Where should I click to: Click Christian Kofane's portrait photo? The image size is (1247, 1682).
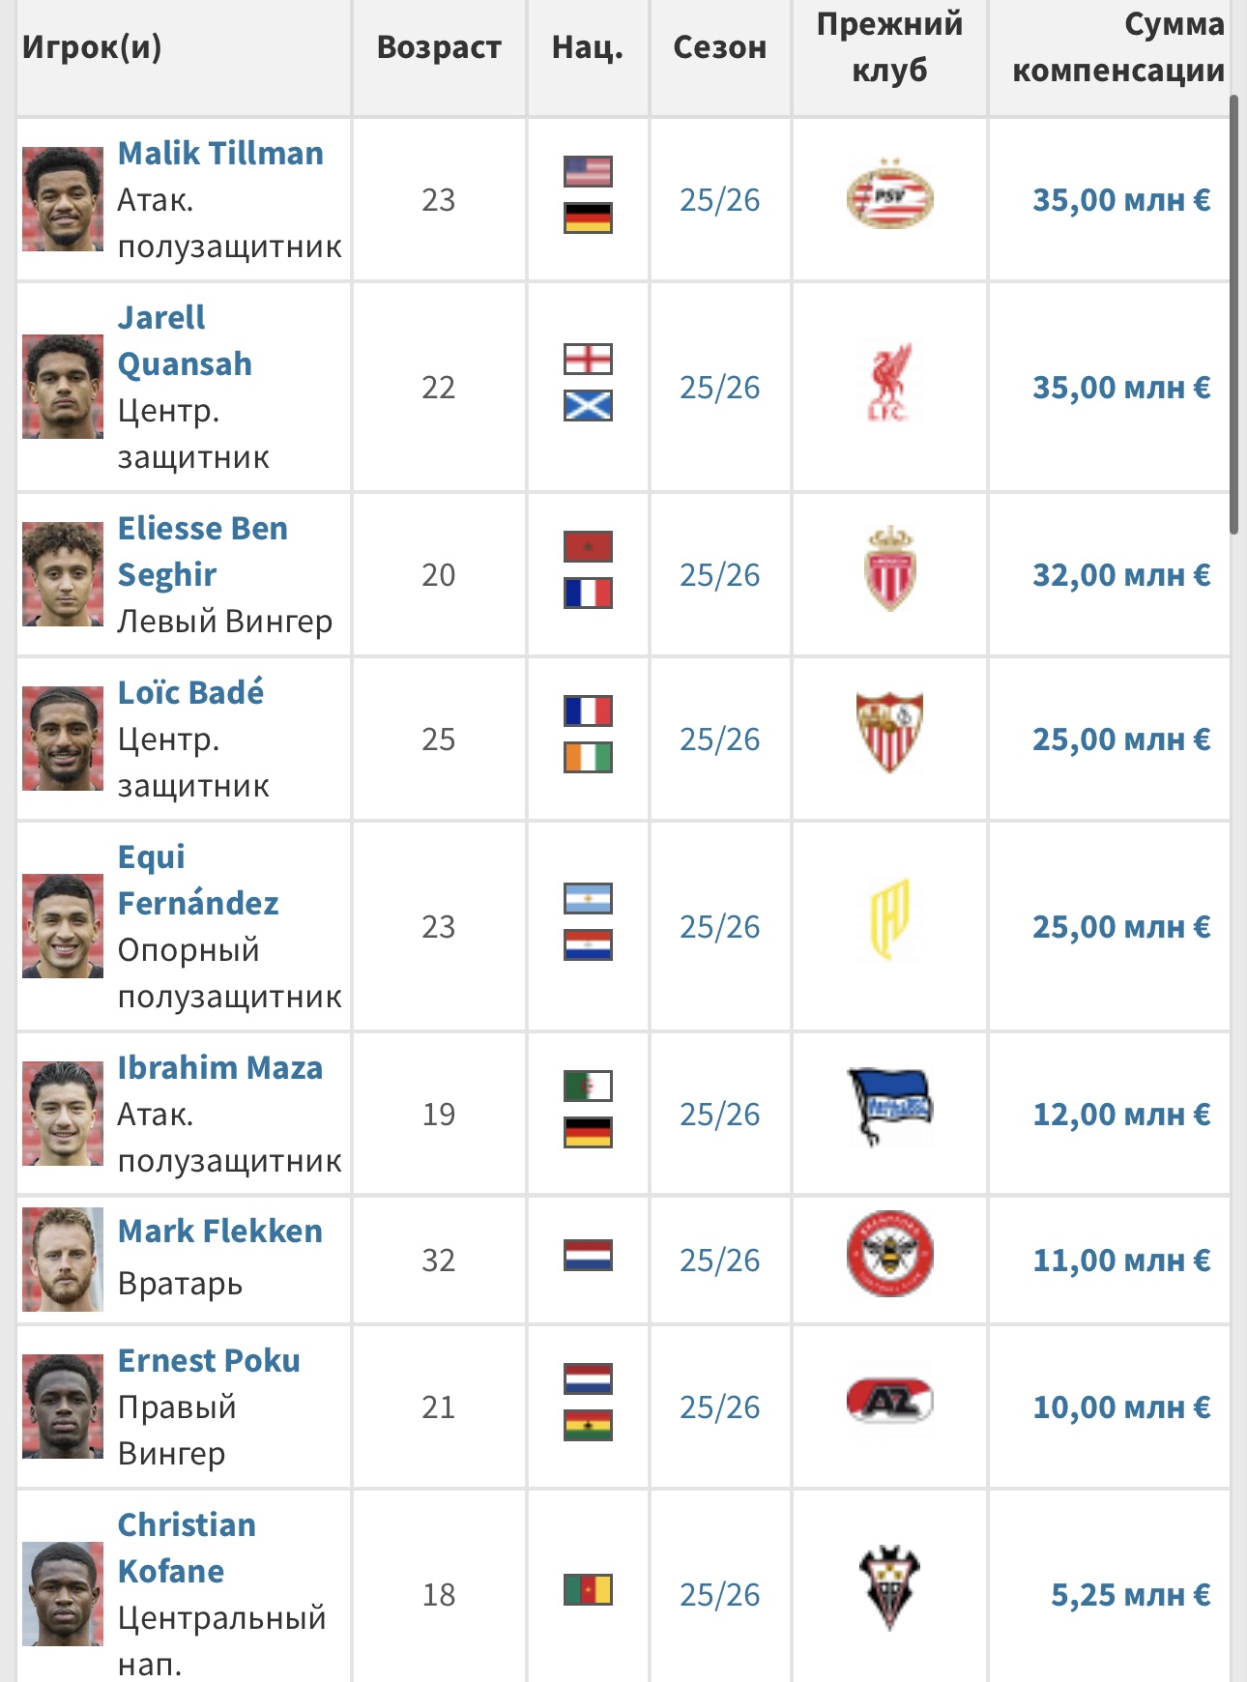(63, 1593)
